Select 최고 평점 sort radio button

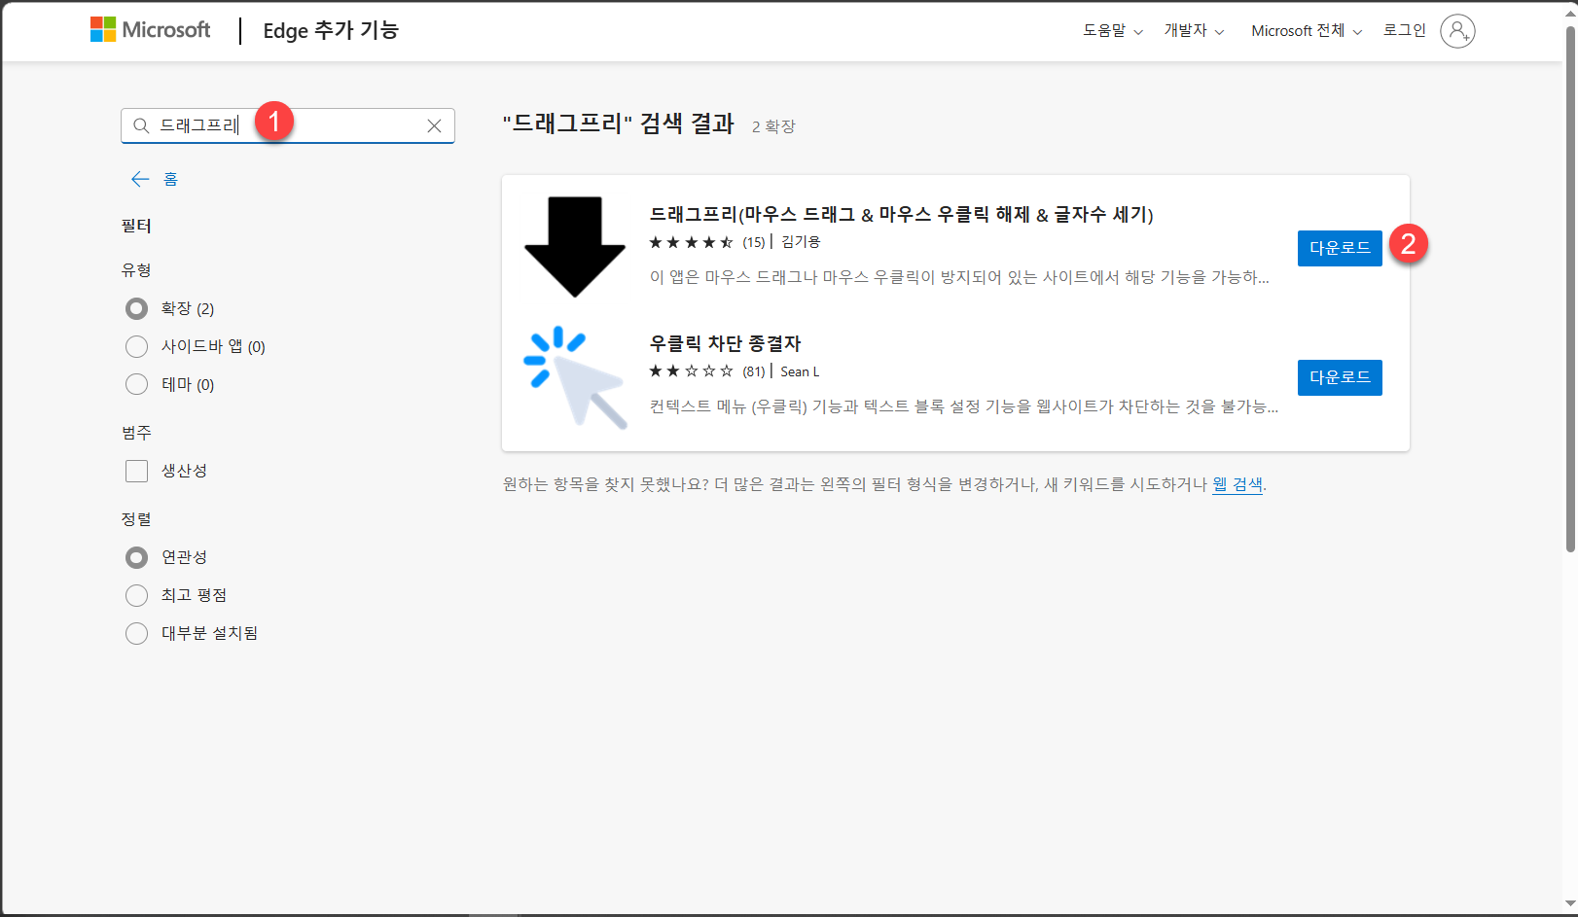coord(136,595)
